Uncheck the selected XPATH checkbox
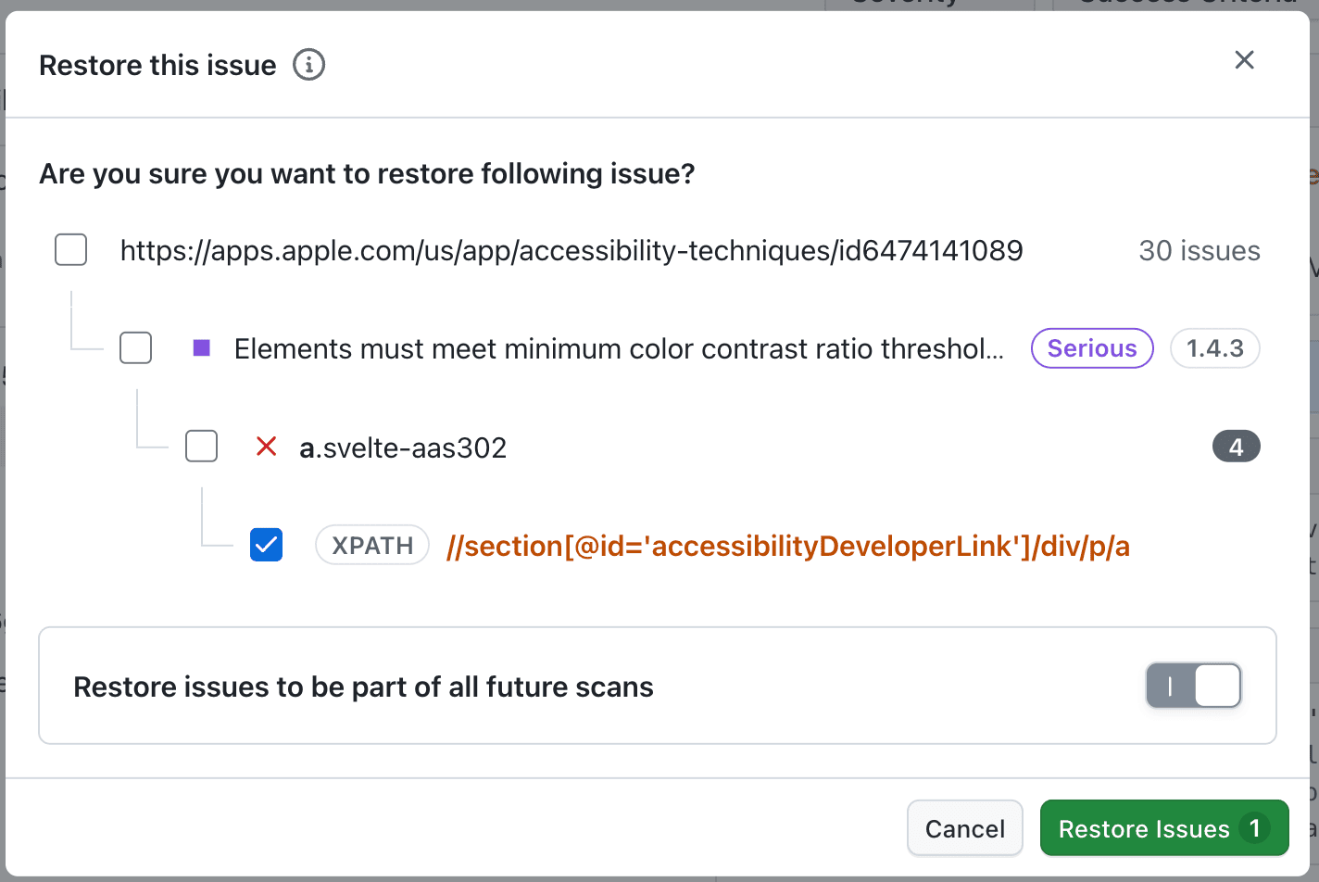 point(266,545)
